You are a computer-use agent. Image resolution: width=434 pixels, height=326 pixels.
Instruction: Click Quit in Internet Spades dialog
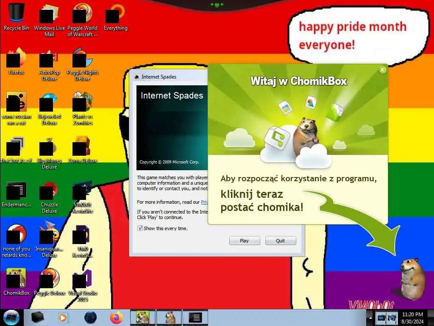pos(281,241)
